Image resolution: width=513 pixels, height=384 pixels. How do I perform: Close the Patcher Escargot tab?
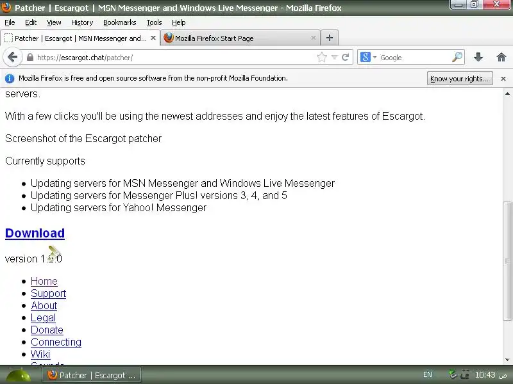[x=153, y=38]
